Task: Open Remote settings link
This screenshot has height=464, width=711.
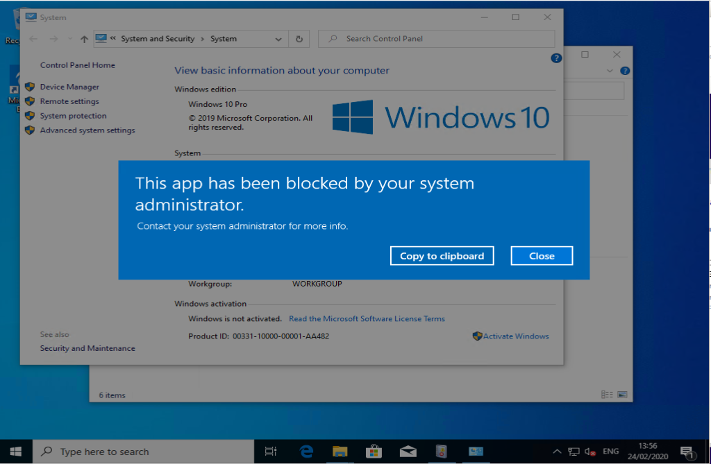Action: [69, 101]
